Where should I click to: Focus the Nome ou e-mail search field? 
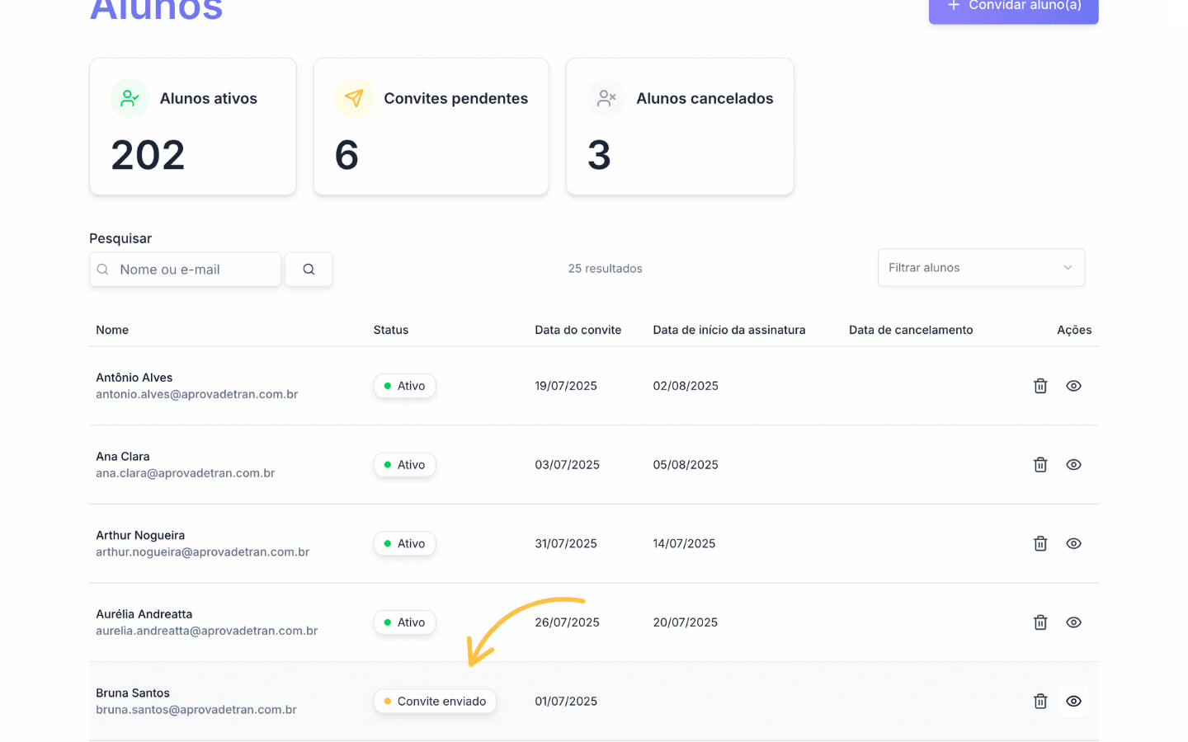(186, 270)
